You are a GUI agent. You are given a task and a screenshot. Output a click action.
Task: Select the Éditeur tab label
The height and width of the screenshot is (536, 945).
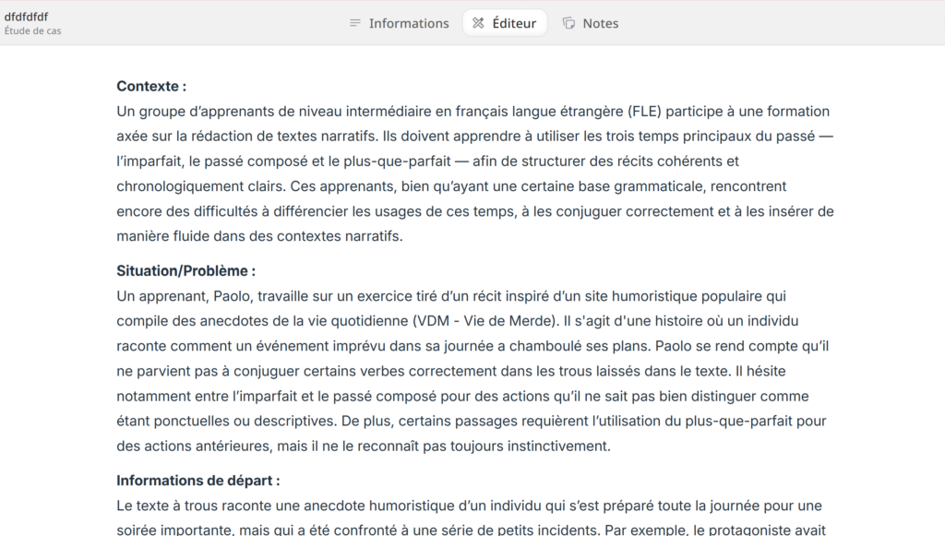click(514, 23)
